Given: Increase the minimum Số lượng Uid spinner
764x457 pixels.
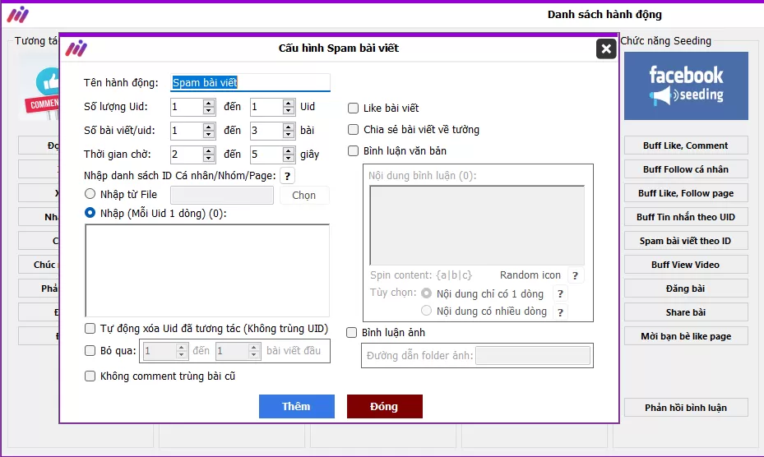Looking at the screenshot, I should pyautogui.click(x=209, y=103).
